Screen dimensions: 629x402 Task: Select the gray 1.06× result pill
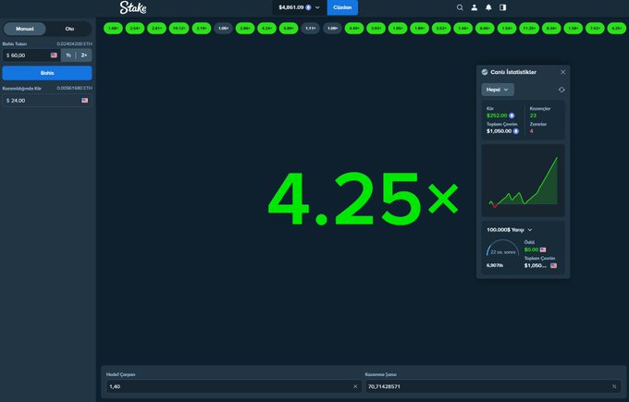pyautogui.click(x=223, y=29)
